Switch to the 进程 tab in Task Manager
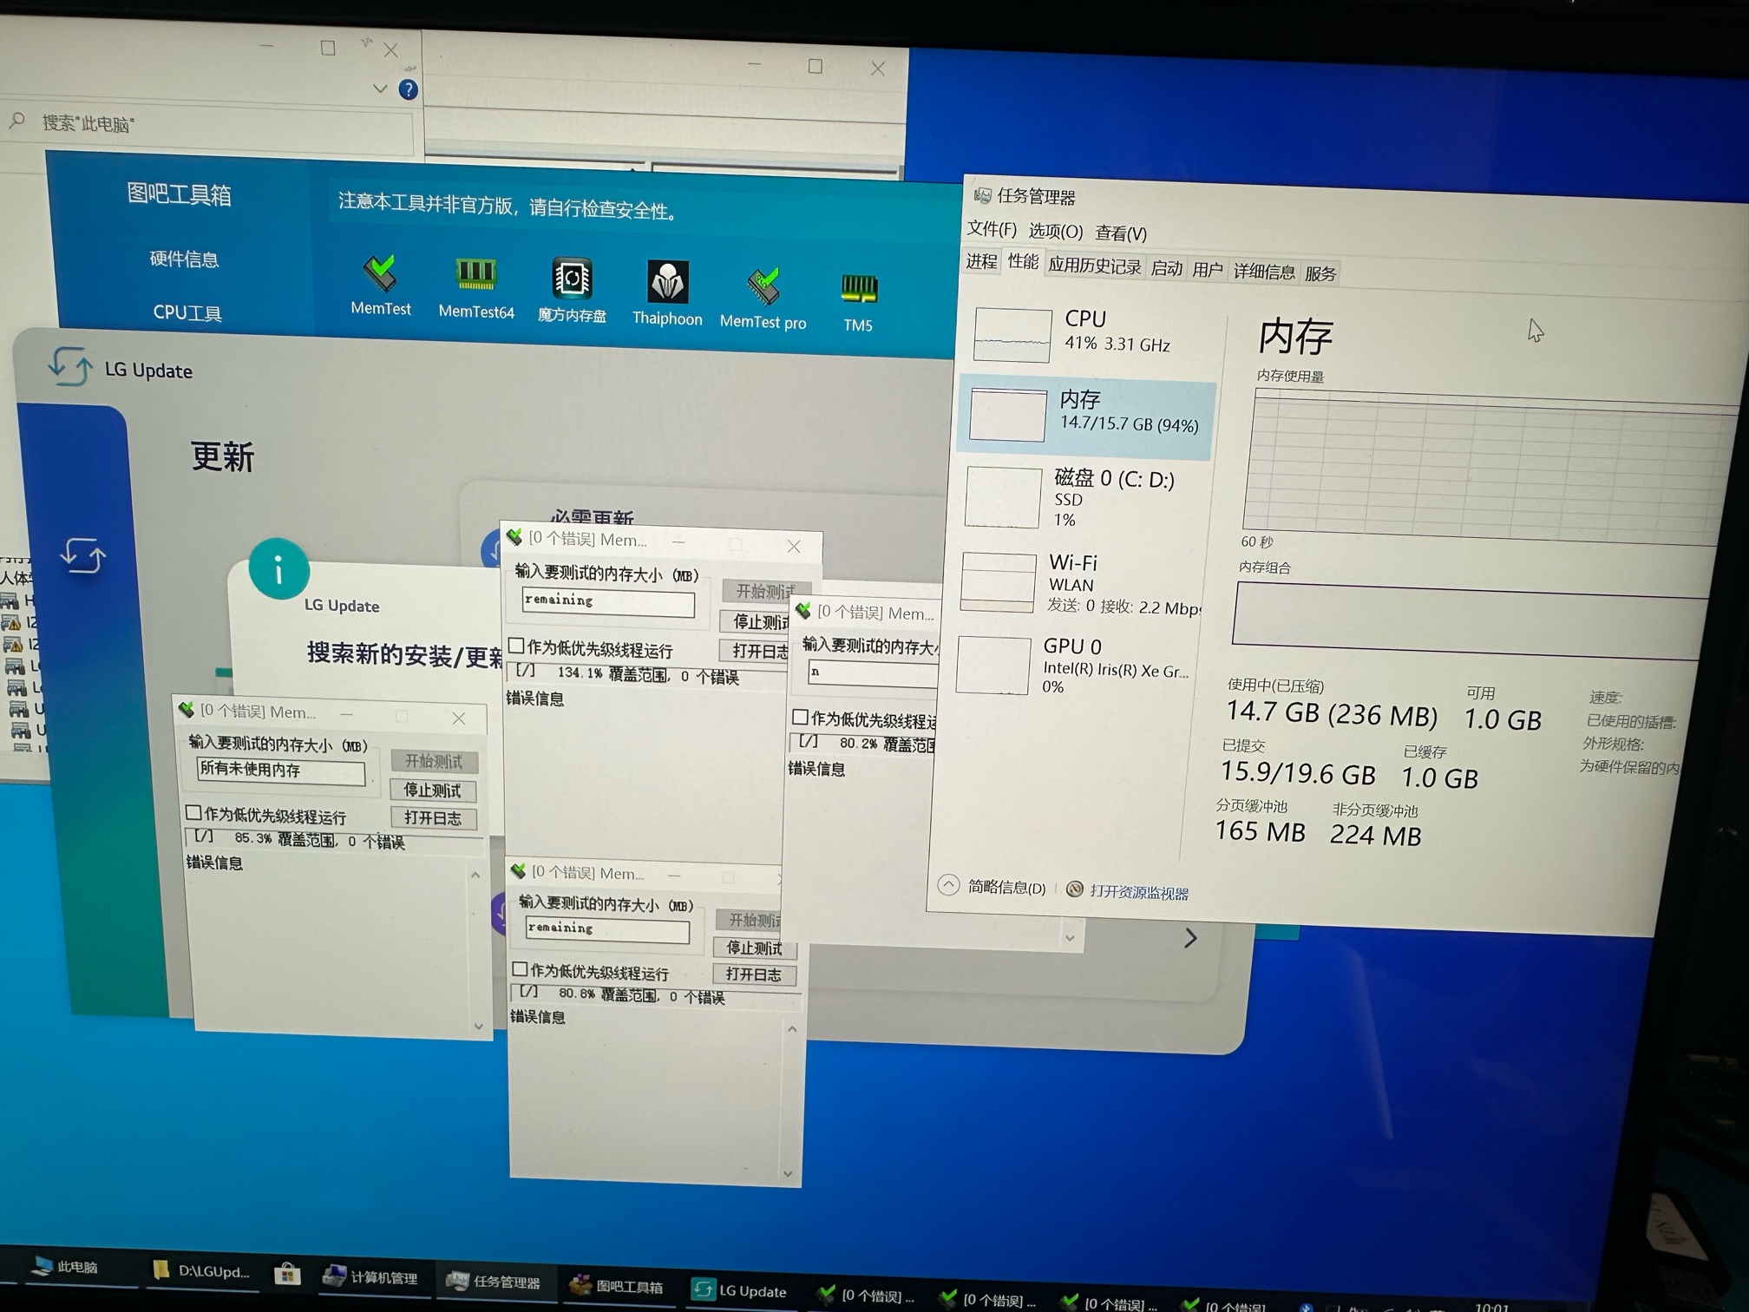The image size is (1749, 1312). [981, 261]
